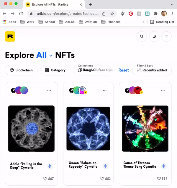Open tab search dropdown arrow
Screen dimensions: 177x188
pyautogui.click(x=172, y=4)
